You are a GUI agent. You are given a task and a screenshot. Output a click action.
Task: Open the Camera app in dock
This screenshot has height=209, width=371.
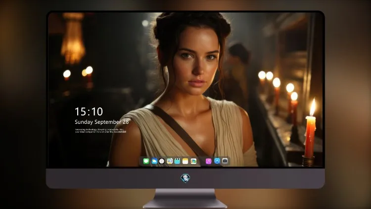(x=225, y=161)
